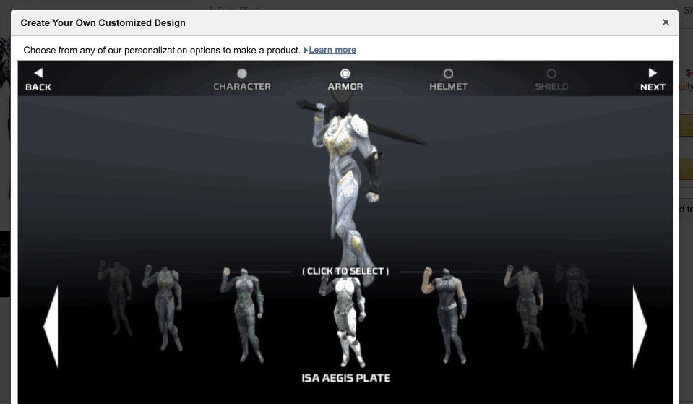Rotate armor carousel with large right arrow
Image resolution: width=693 pixels, height=404 pixels.
tap(640, 327)
